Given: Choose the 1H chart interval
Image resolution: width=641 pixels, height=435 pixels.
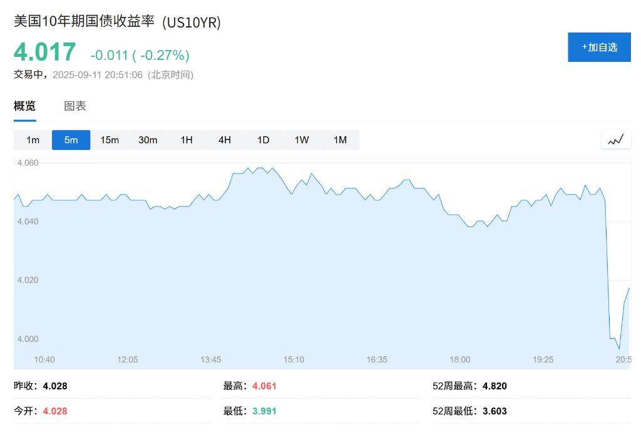Looking at the screenshot, I should click(x=187, y=140).
